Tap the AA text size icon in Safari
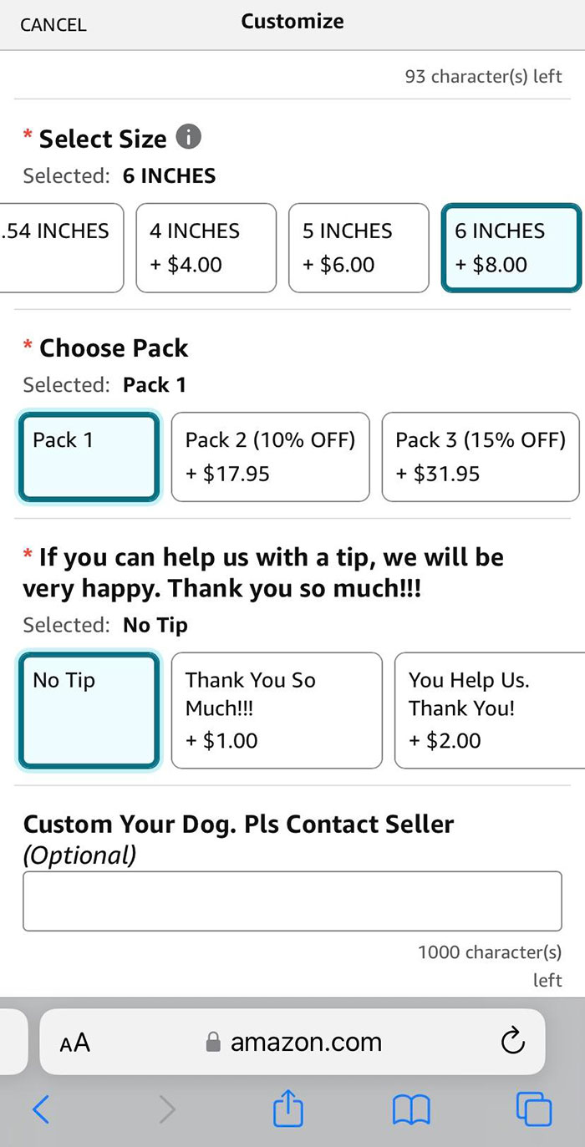The image size is (585, 1147). pos(74,1041)
